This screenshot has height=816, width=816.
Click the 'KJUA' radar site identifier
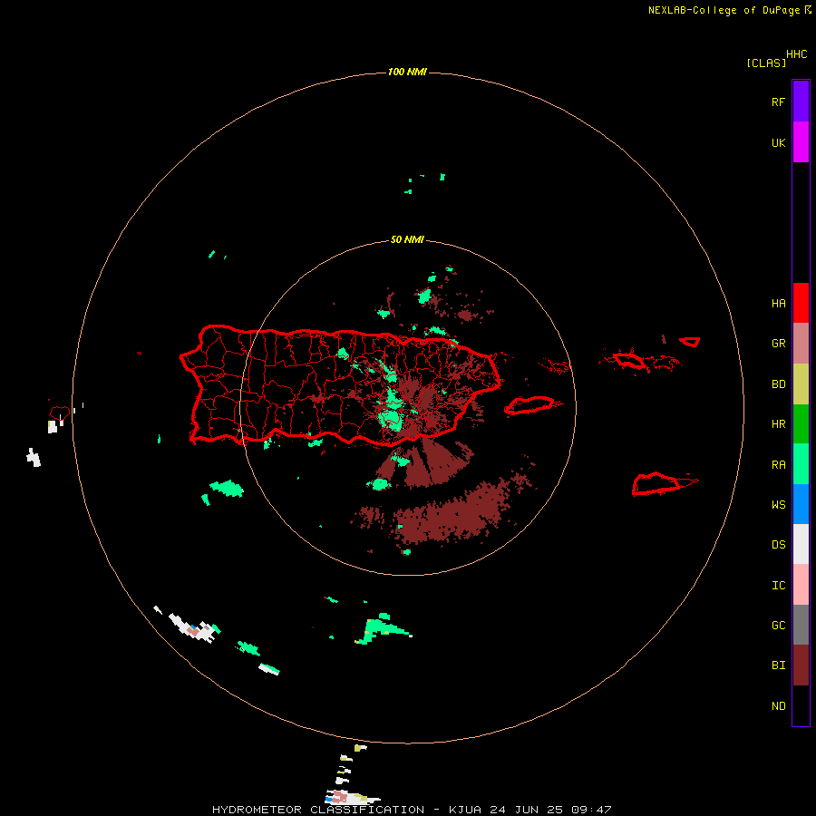coord(465,810)
